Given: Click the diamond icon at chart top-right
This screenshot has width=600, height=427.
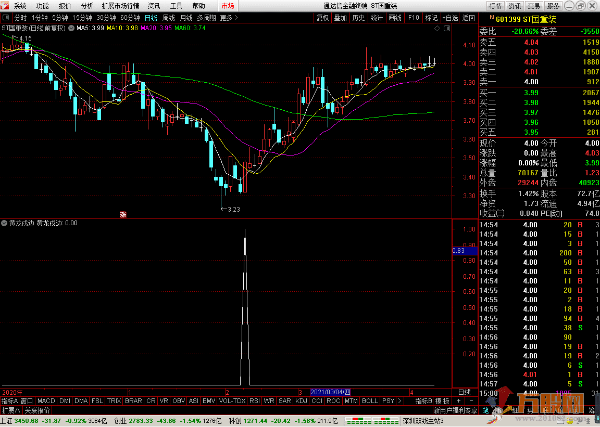Looking at the screenshot, I should tap(436, 28).
